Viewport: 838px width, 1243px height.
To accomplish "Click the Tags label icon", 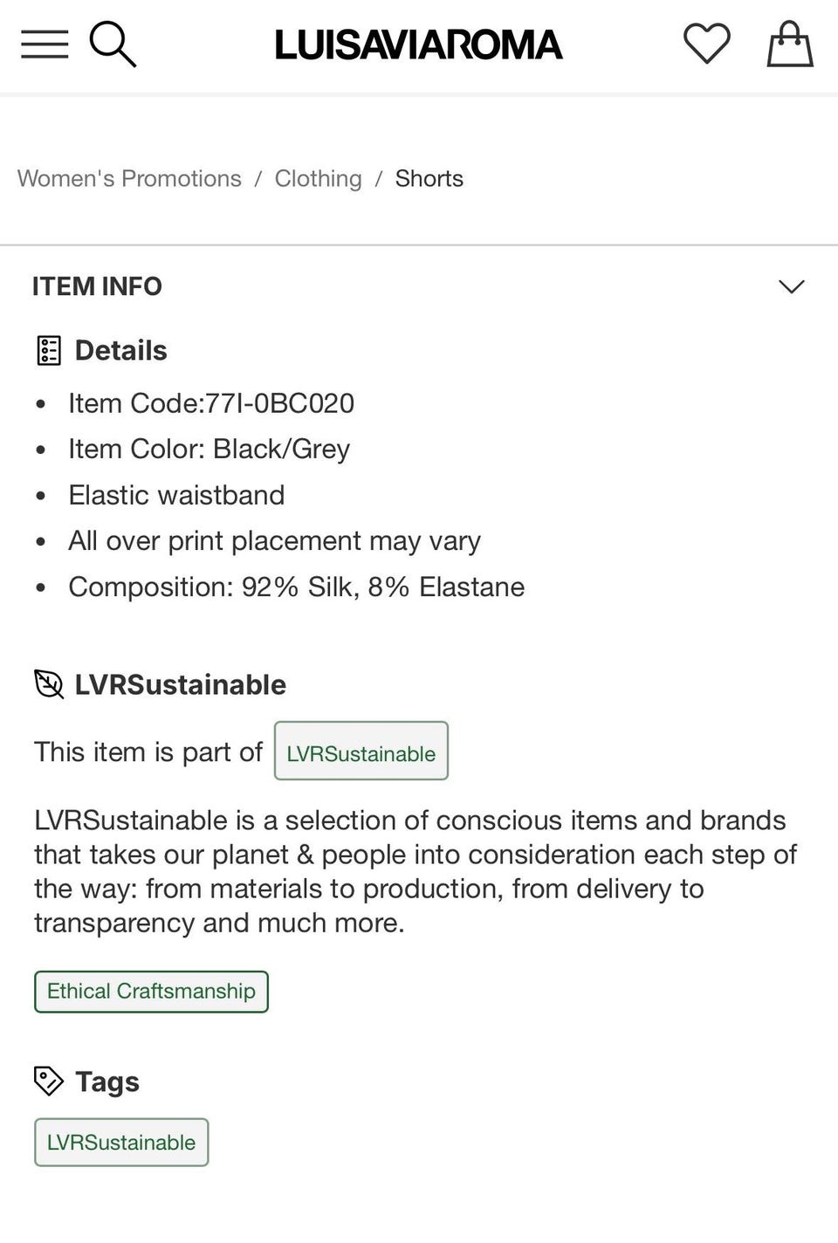I will [49, 1082].
